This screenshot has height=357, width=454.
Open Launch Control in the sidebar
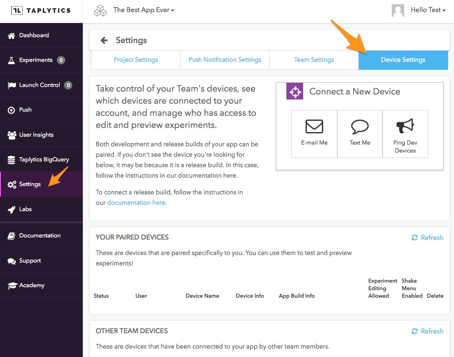(41, 85)
